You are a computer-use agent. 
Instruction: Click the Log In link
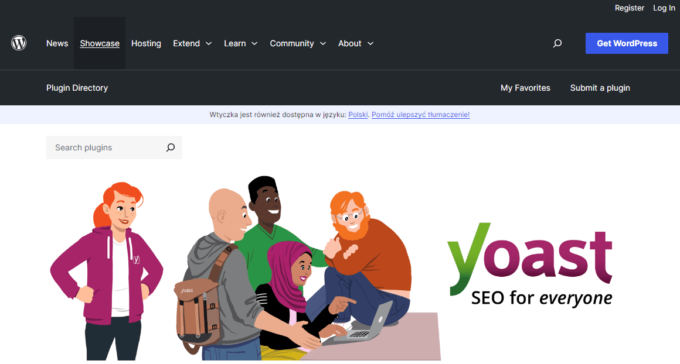(x=664, y=8)
